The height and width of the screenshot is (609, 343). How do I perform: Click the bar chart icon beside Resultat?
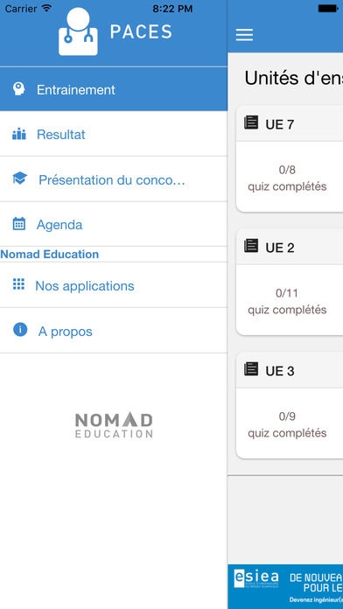point(19,135)
